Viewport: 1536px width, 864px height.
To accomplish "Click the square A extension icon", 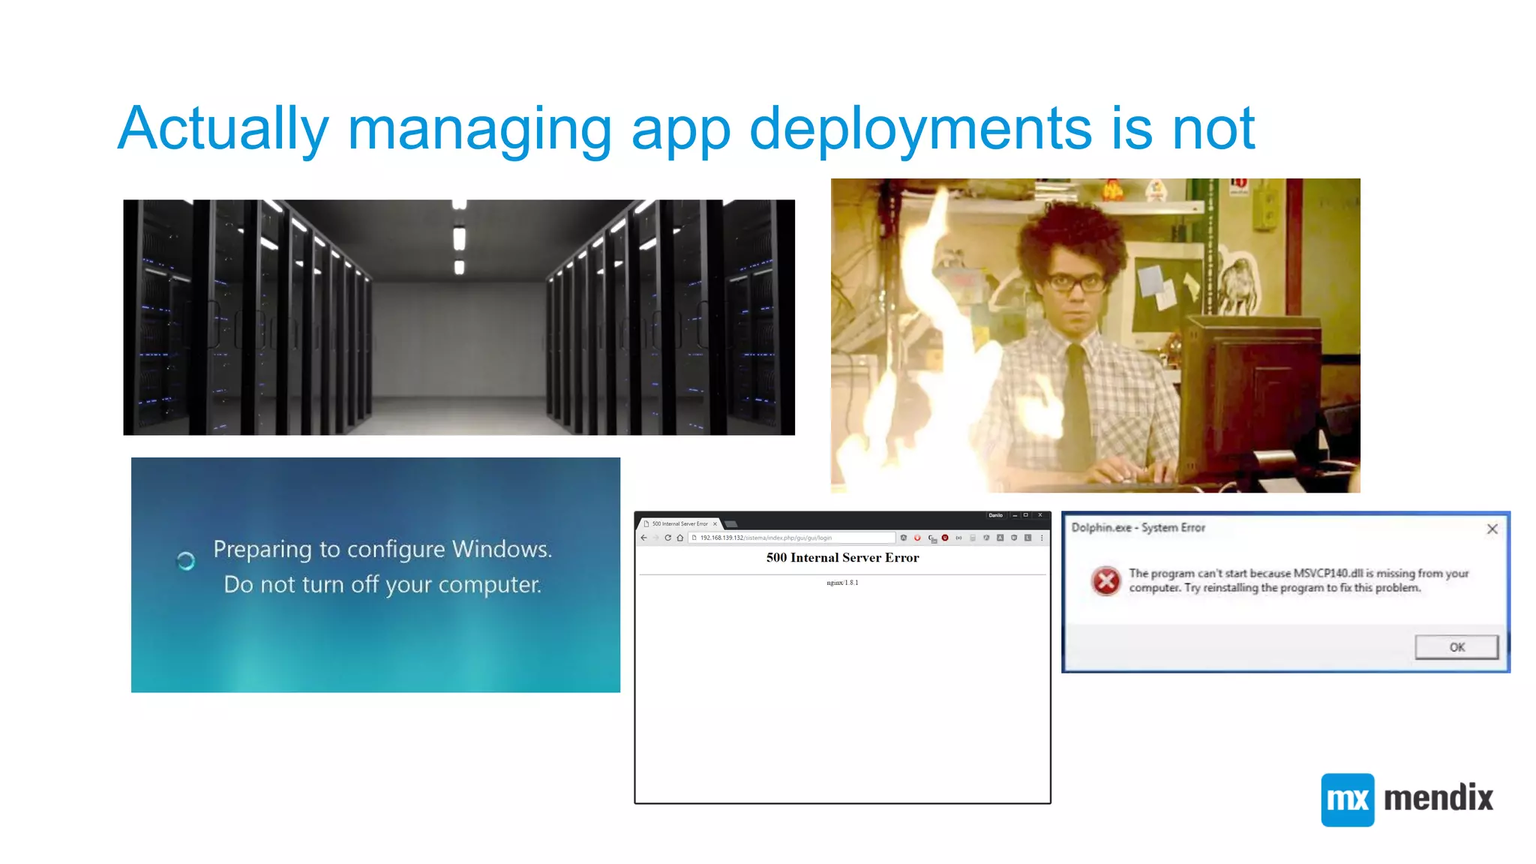I will coord(1000,538).
